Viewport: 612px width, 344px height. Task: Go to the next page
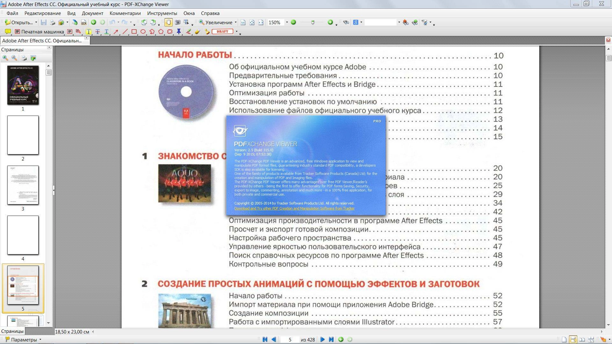tap(322, 340)
